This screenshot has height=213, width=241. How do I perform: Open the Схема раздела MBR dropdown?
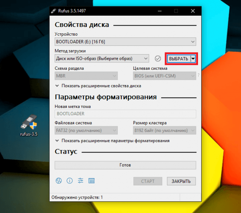[x=86, y=76]
